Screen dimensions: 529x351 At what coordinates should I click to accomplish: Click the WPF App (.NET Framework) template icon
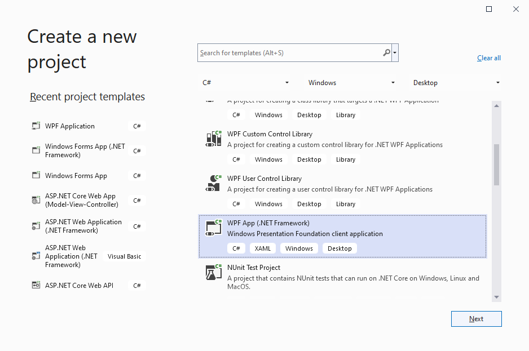pyautogui.click(x=214, y=228)
